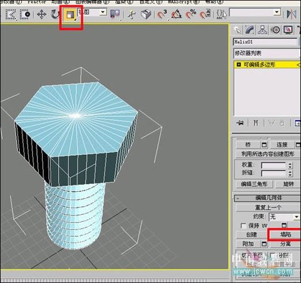Open the 桥 settings dialog box icon
301x283 pixels.
[x=264, y=145]
